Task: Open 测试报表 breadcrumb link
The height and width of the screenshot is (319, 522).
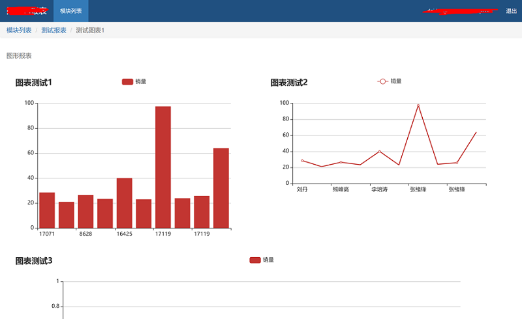Action: (54, 30)
